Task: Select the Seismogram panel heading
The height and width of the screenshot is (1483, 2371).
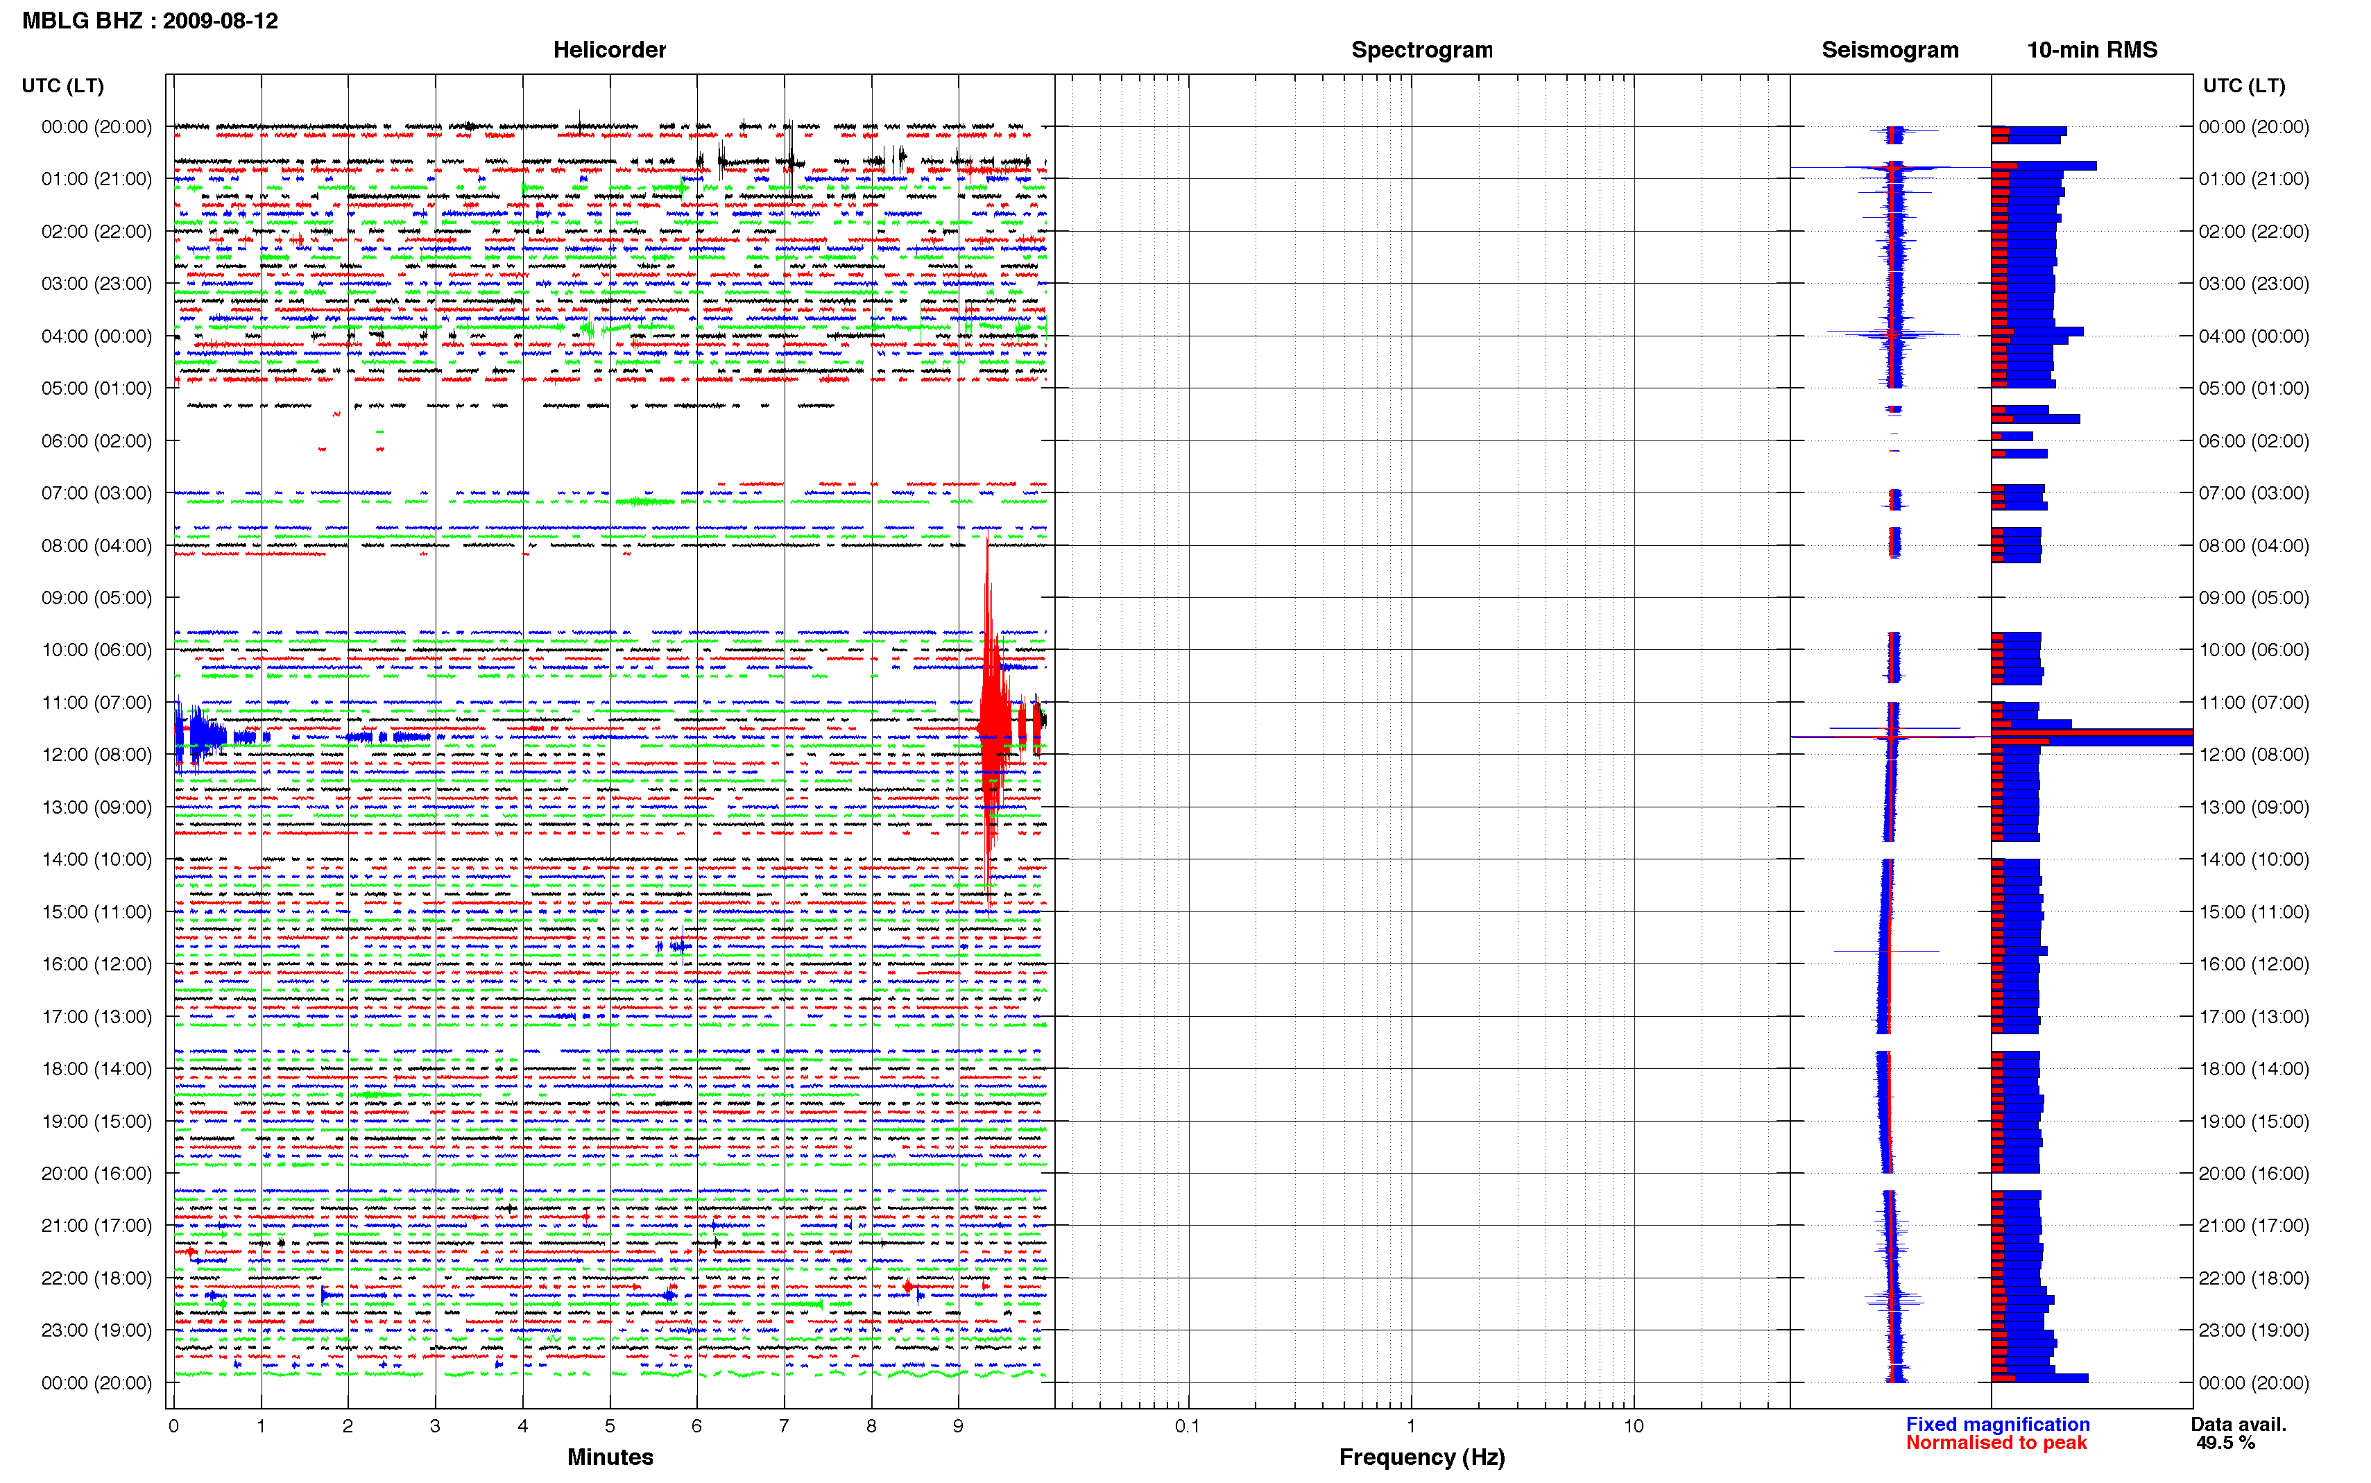Action: tap(1890, 50)
